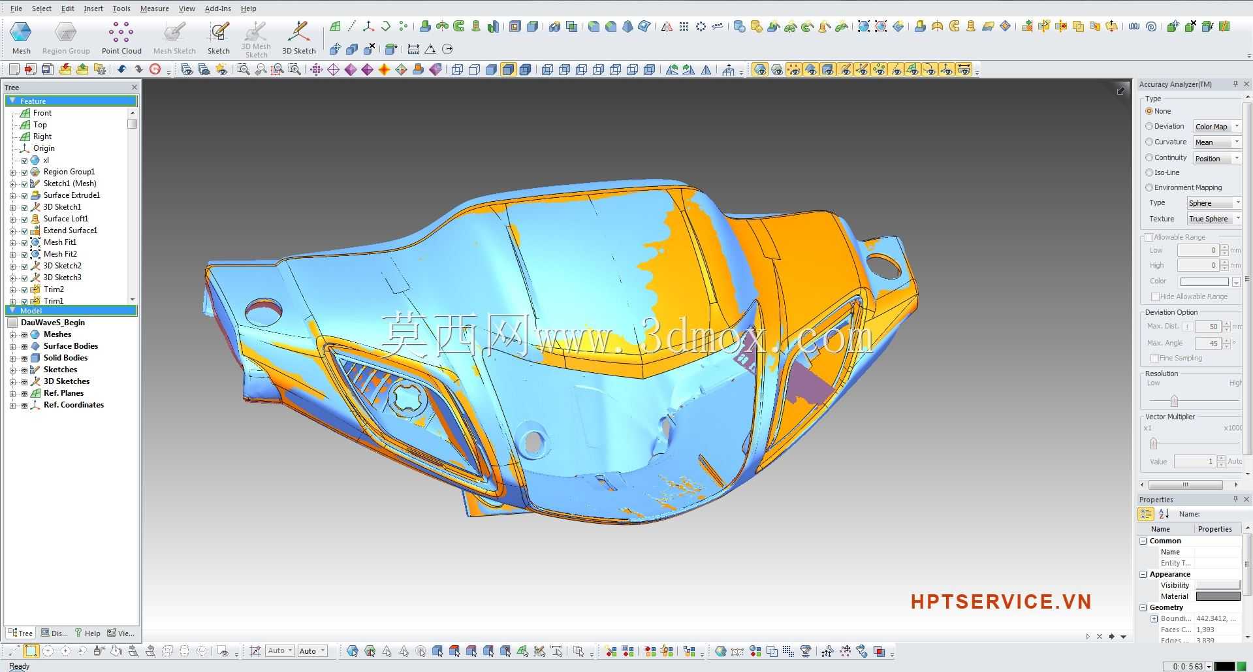Launch the 3D Sketch tool
Screen dimensions: 1253x672
click(299, 37)
